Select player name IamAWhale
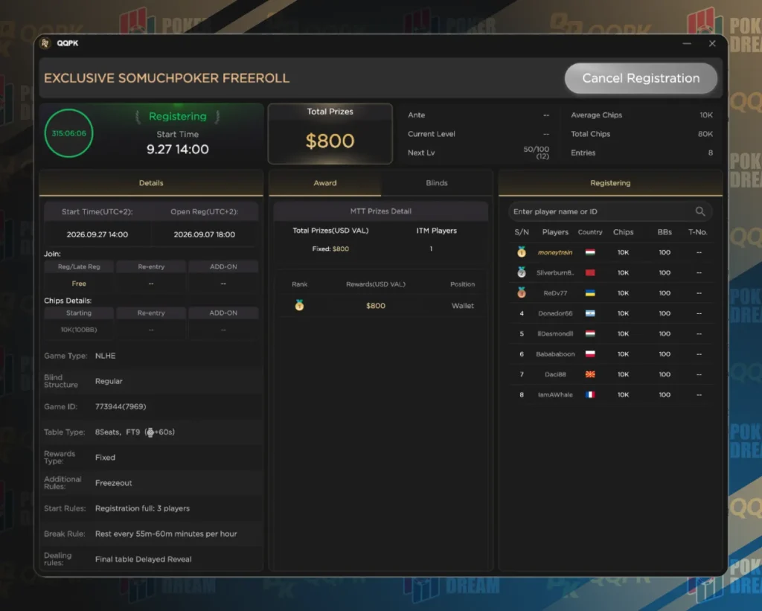 555,394
